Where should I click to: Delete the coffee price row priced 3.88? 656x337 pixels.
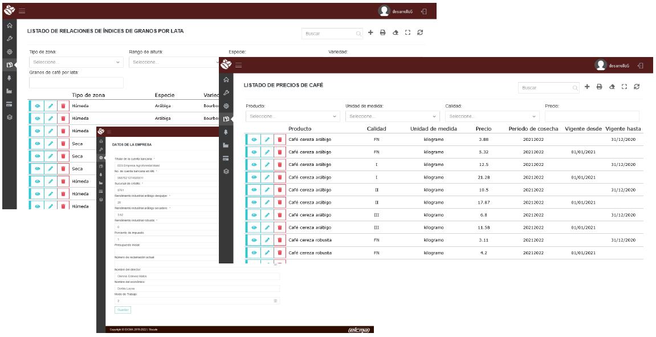click(279, 140)
